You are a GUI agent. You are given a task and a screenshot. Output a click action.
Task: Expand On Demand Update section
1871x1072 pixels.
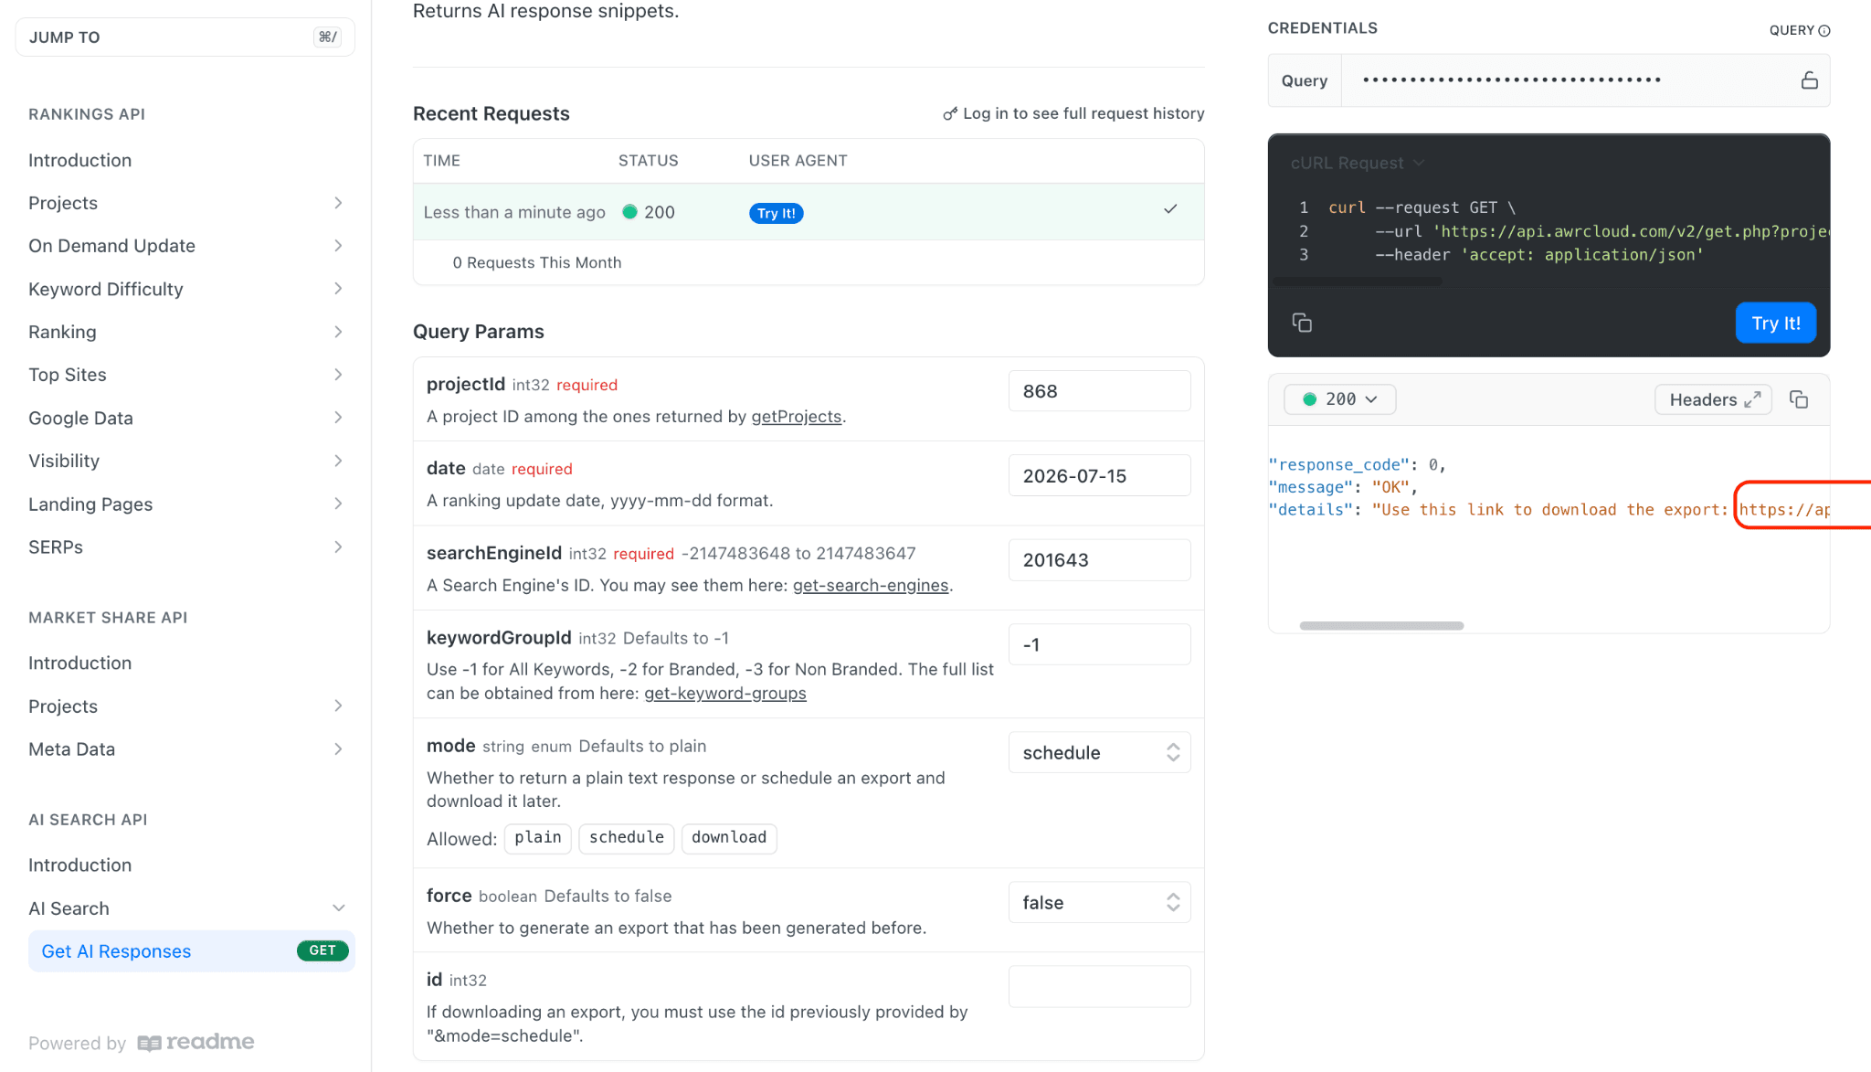(338, 246)
